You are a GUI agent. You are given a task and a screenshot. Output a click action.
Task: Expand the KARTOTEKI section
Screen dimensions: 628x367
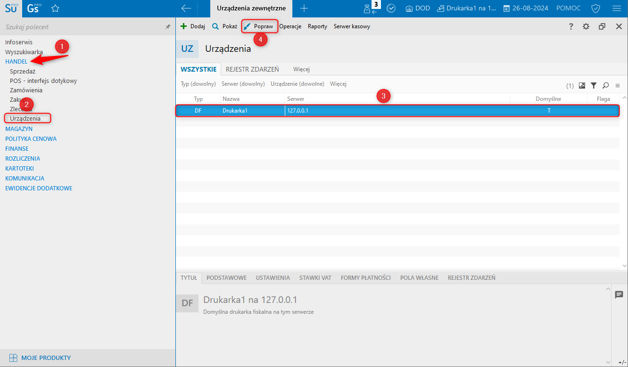(19, 168)
